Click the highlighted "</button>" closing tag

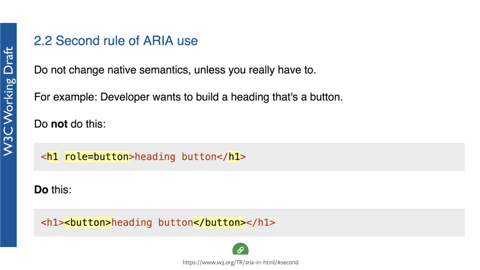[x=219, y=222]
